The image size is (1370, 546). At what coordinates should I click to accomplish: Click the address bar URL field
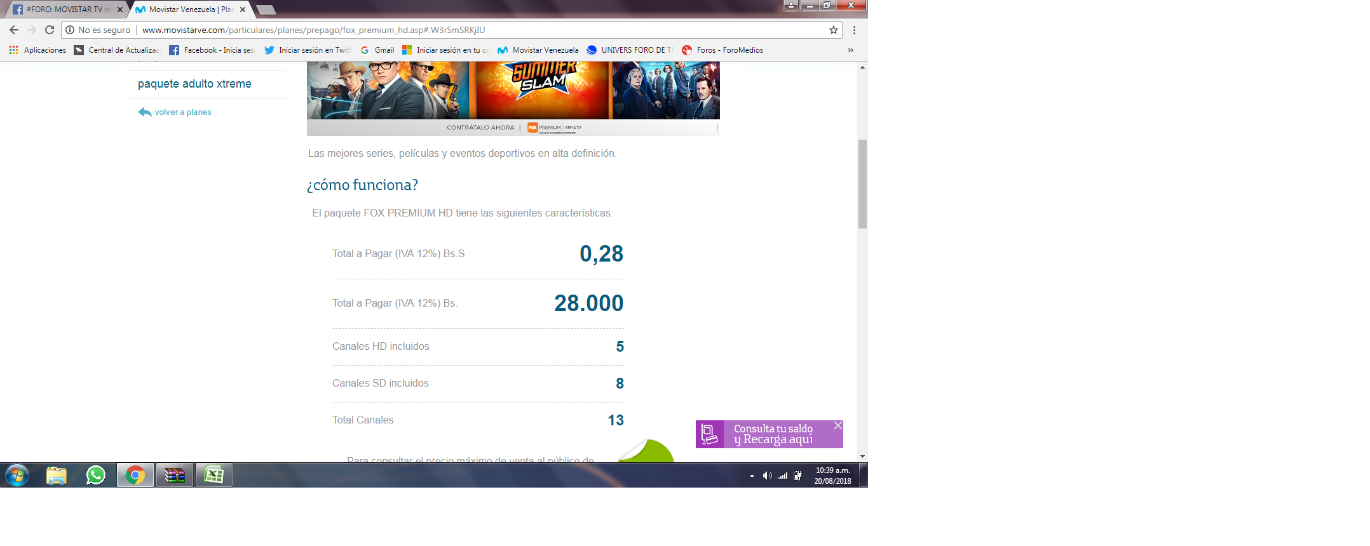(x=445, y=30)
